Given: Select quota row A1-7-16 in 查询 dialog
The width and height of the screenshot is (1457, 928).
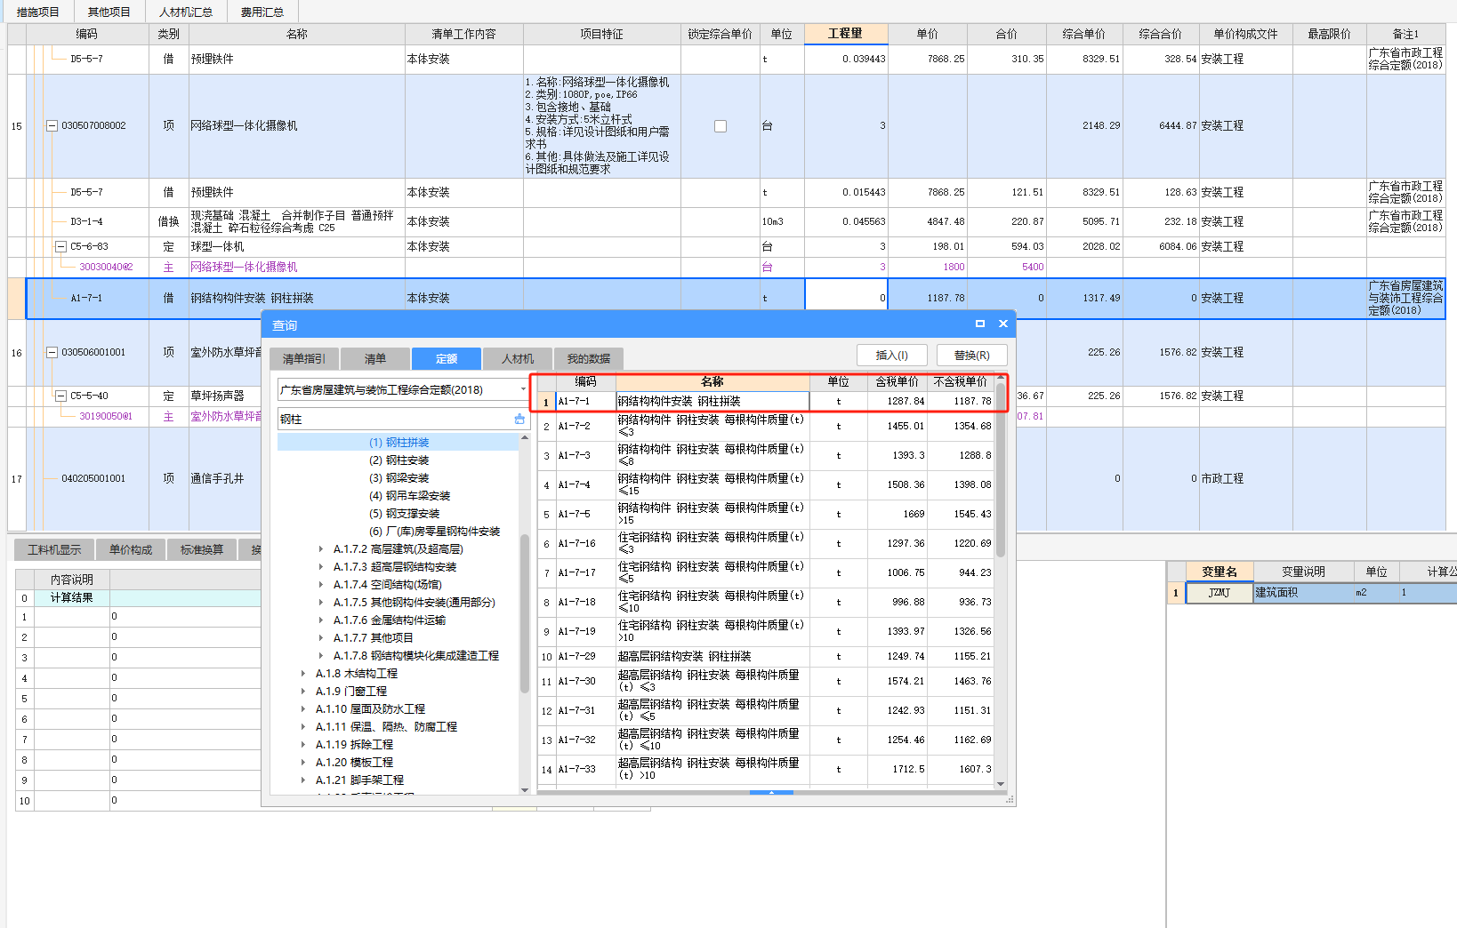Looking at the screenshot, I should 766,543.
